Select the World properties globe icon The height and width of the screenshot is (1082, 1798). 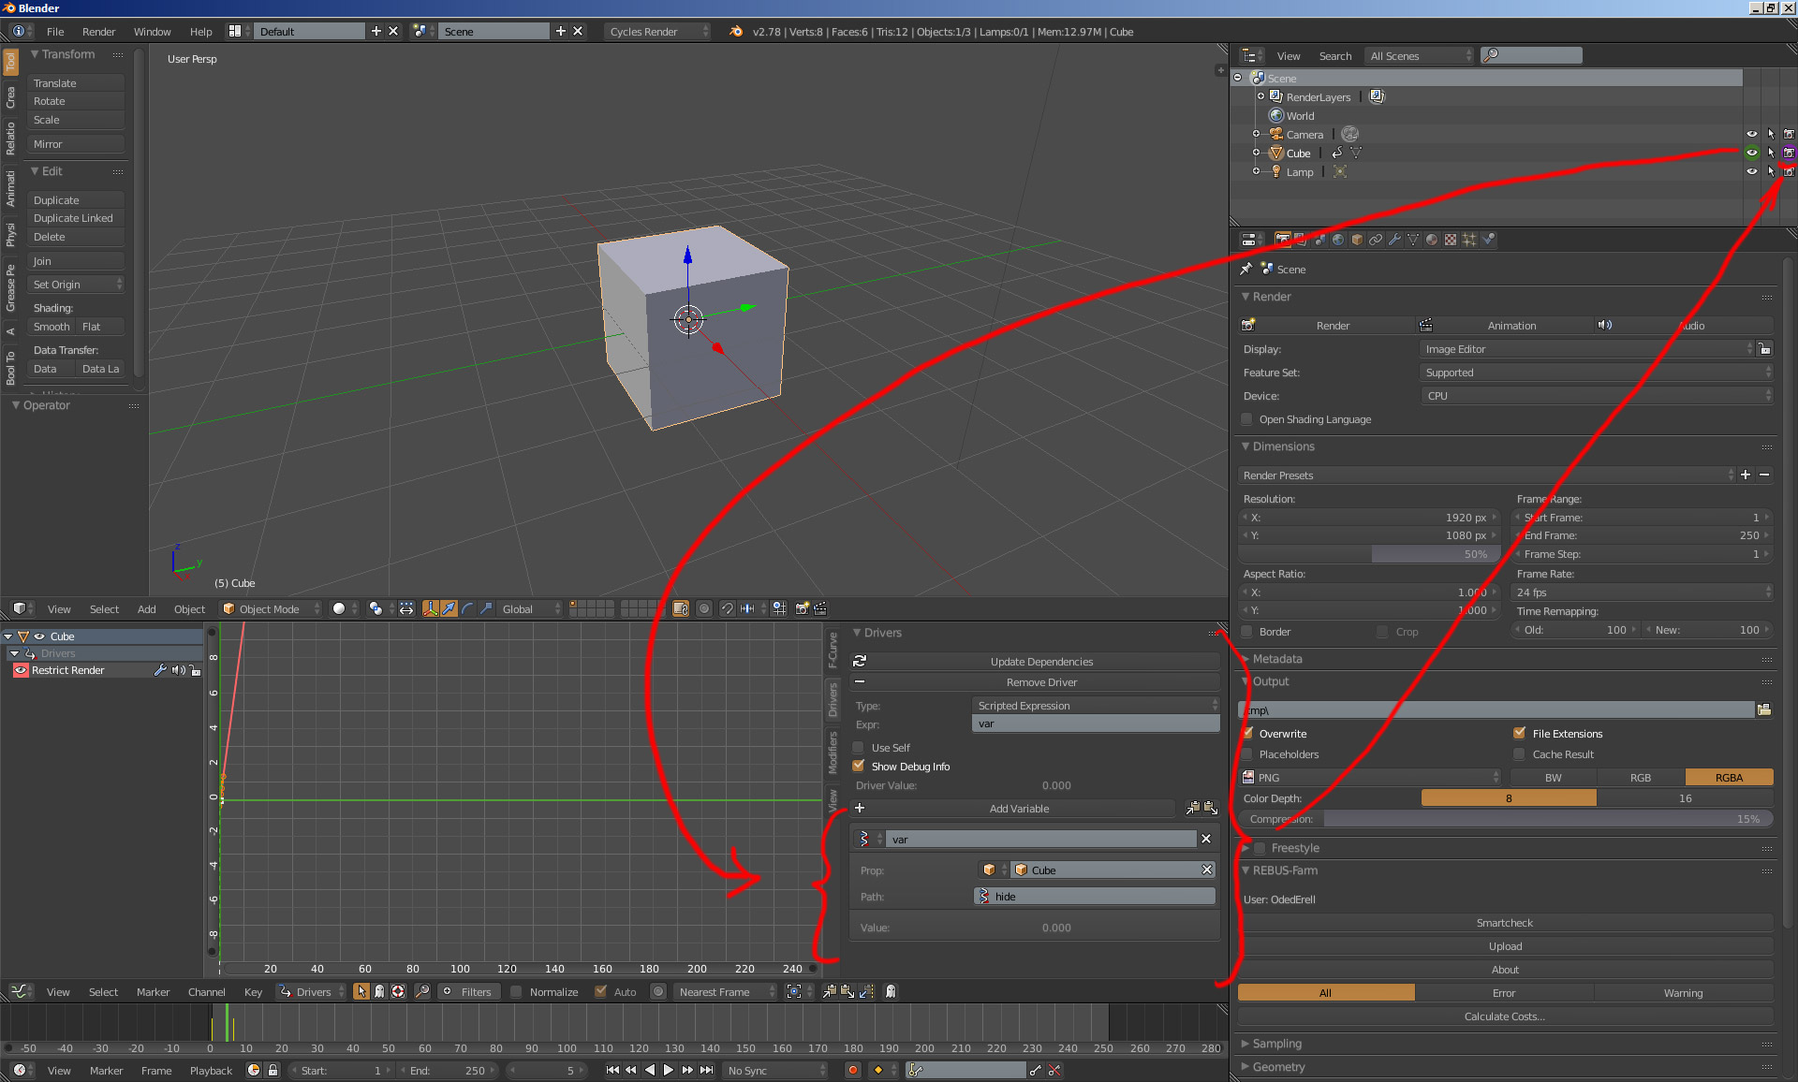(x=1338, y=241)
